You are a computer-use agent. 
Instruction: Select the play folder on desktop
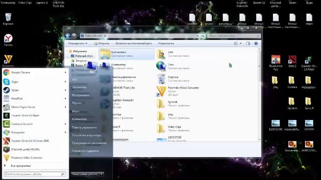click(x=275, y=82)
